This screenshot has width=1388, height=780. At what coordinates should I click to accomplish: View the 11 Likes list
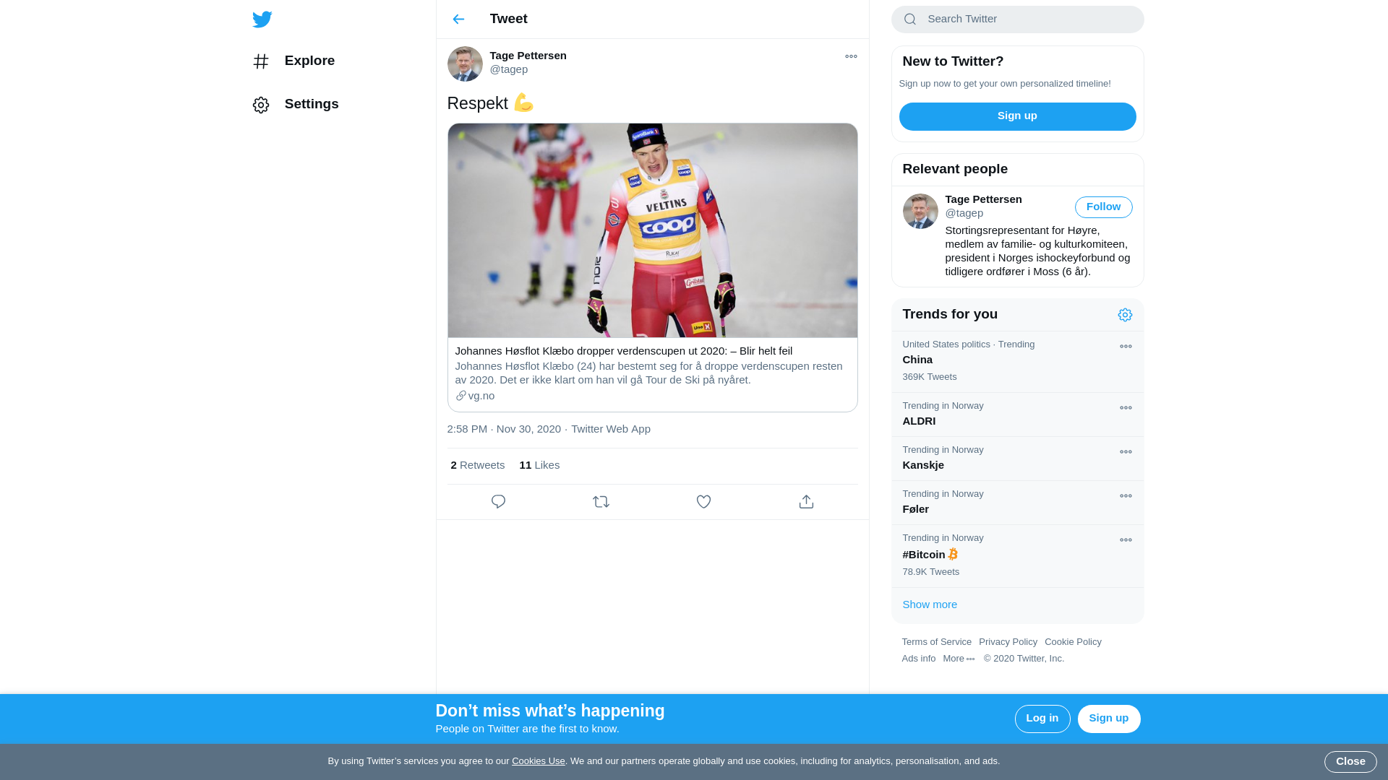[539, 465]
